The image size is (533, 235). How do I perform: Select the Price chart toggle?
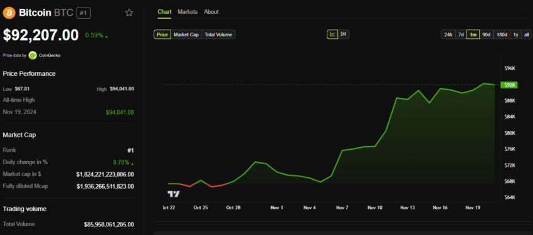[x=162, y=34]
